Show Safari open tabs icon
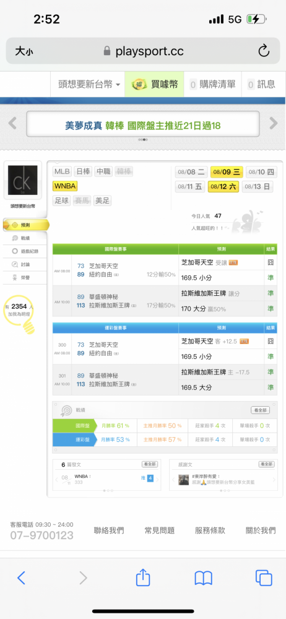286x619 pixels. 264,578
